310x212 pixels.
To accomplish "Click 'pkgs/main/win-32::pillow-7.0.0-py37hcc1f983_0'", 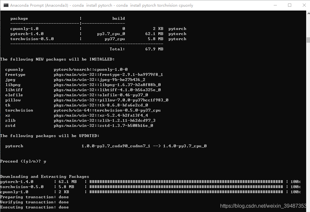I will (111, 100).
